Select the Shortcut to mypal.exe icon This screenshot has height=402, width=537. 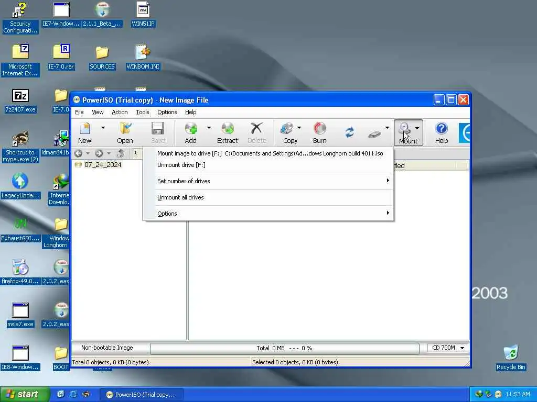20,147
